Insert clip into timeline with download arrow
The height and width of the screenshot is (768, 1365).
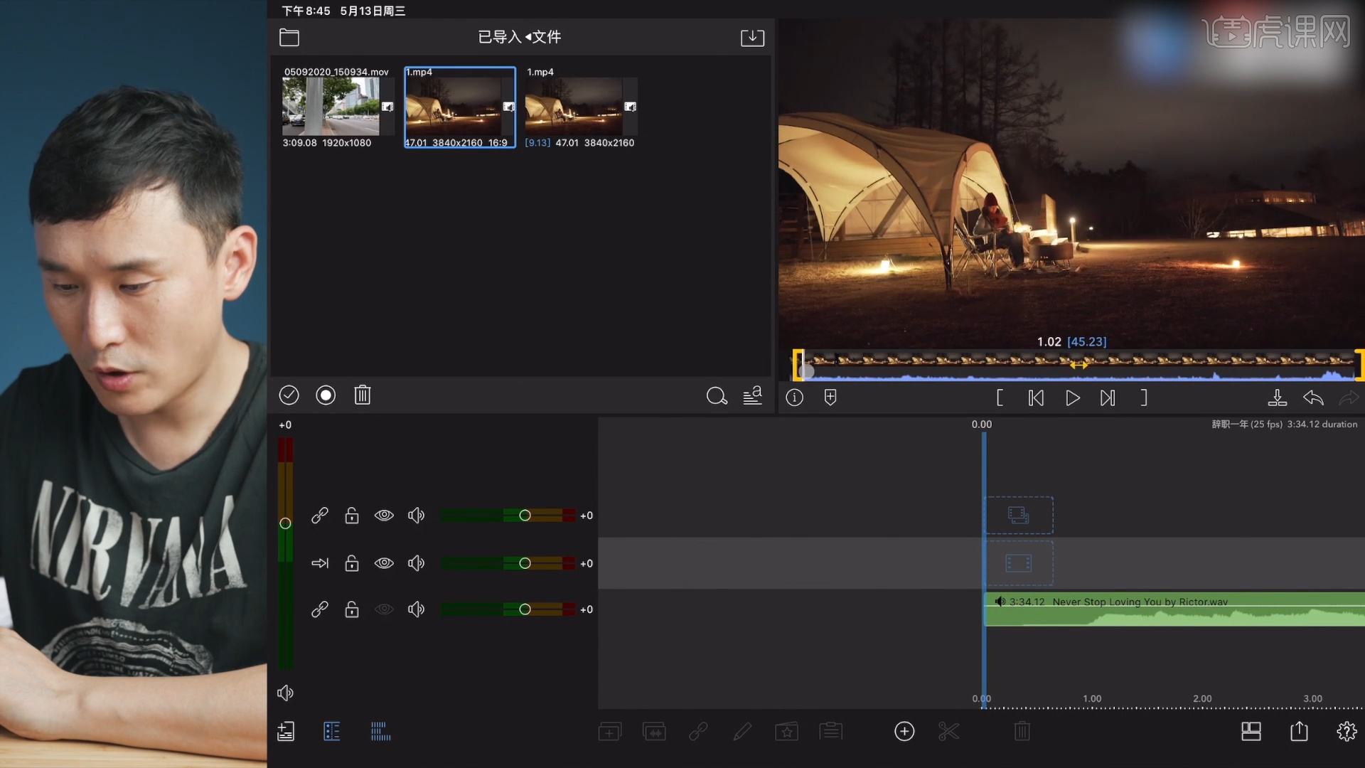[x=1277, y=398]
